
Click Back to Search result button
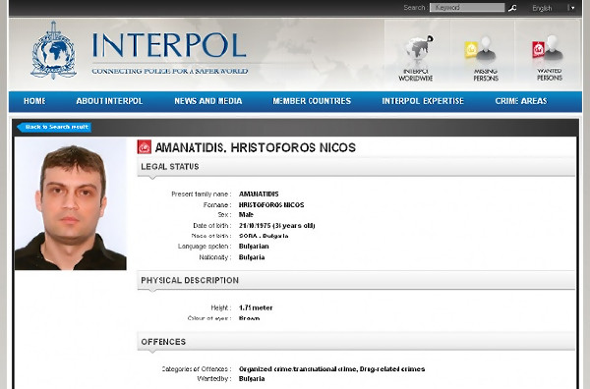click(x=54, y=127)
